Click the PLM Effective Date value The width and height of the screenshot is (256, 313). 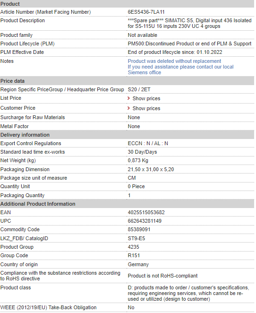[175, 52]
